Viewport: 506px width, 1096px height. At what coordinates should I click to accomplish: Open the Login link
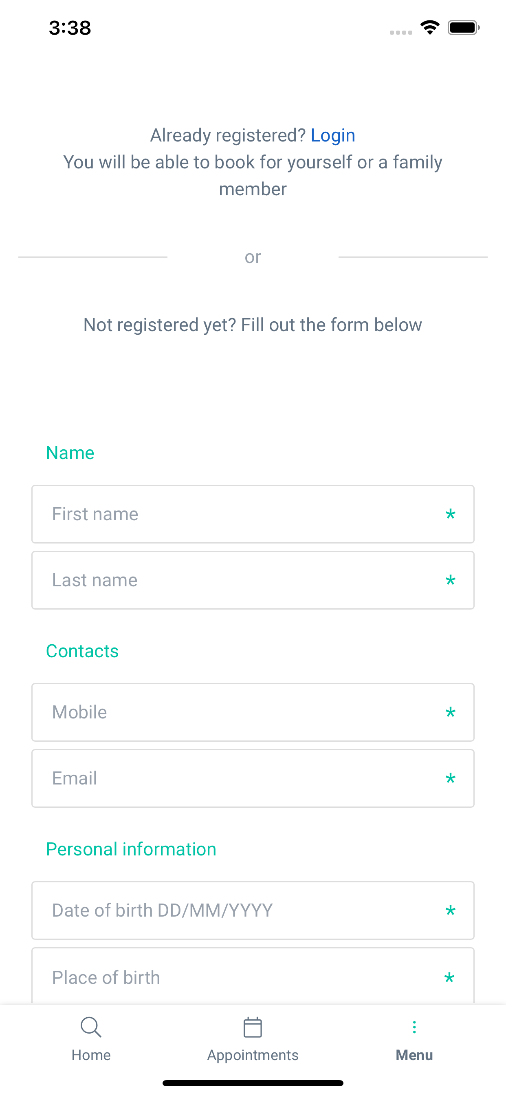(x=333, y=135)
